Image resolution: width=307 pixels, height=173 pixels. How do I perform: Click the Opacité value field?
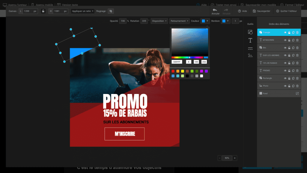[x=123, y=21]
